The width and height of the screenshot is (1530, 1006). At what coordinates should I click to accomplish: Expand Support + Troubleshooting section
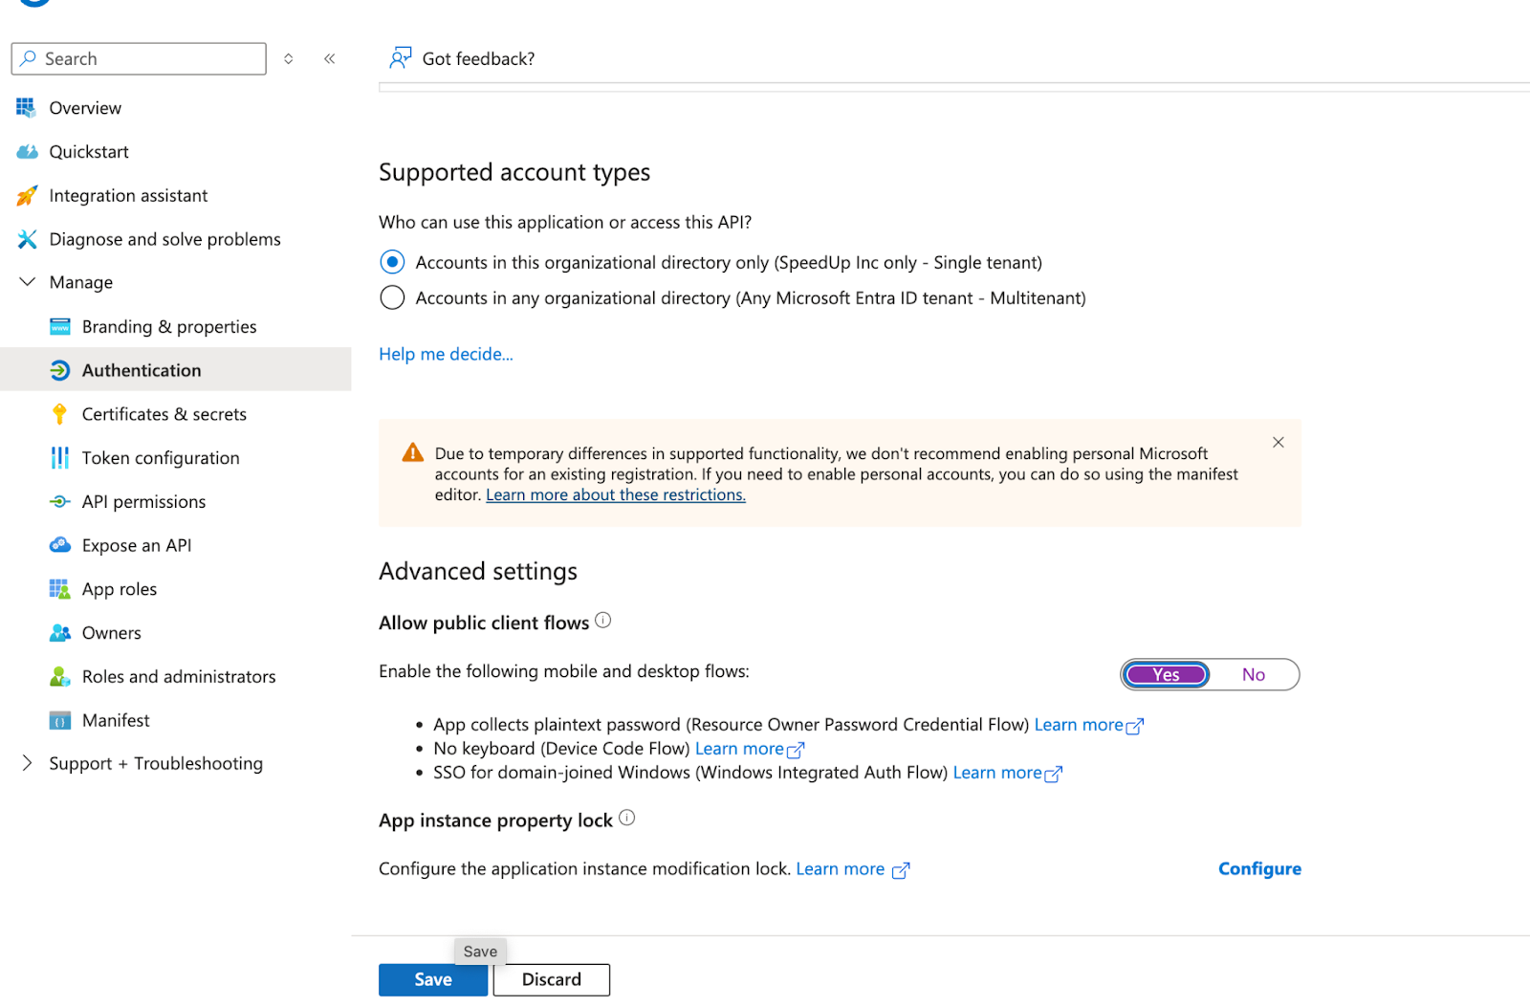pos(28,763)
